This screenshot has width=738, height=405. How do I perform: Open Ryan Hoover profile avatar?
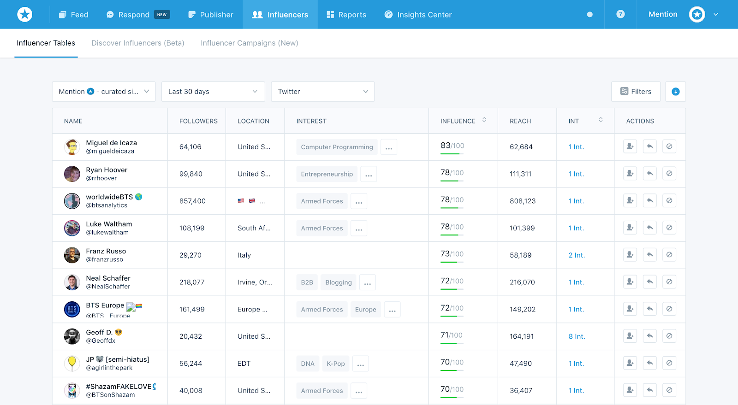[x=72, y=174]
